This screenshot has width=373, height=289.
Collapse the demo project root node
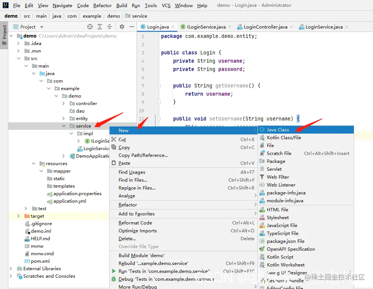(x=11, y=36)
